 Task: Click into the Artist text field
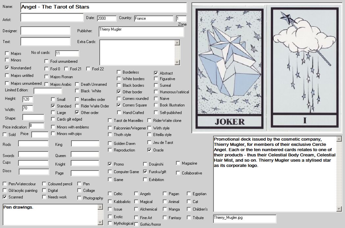point(52,18)
